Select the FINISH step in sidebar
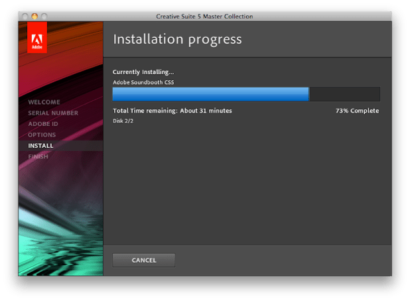Viewport: 410px width, 301px height. 38,156
